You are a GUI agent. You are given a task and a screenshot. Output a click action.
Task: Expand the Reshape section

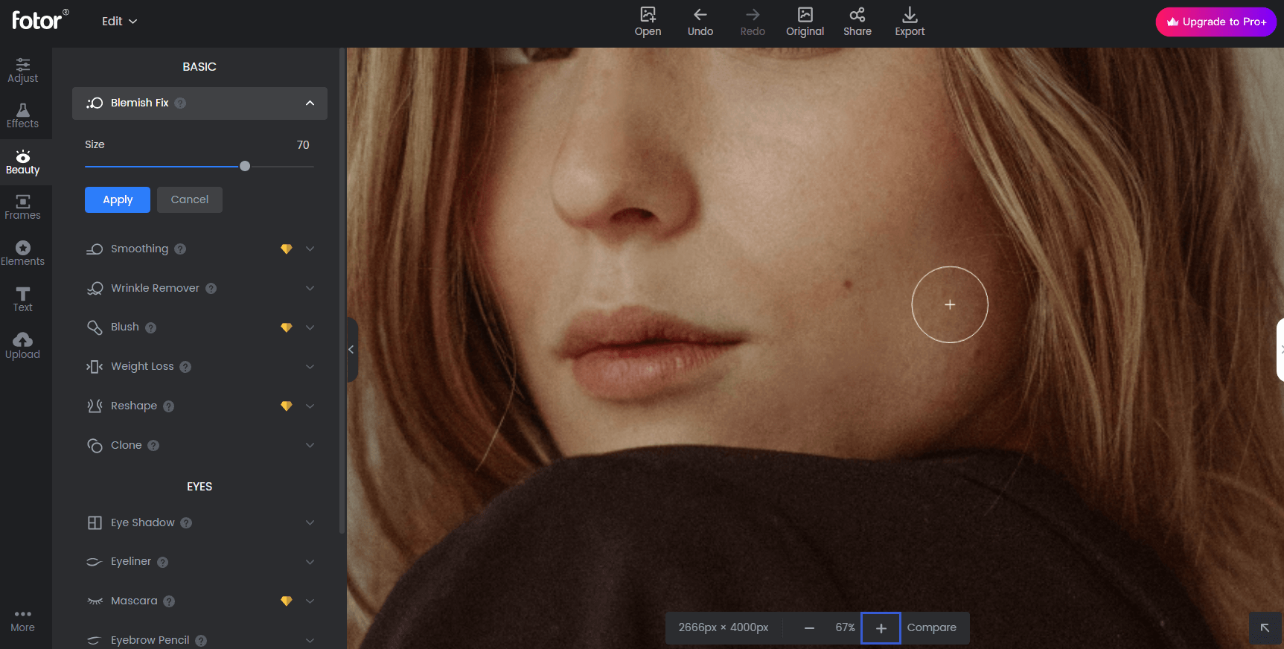point(310,406)
